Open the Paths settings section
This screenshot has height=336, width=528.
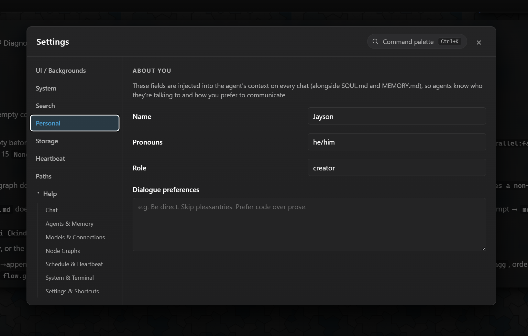pyautogui.click(x=75, y=176)
